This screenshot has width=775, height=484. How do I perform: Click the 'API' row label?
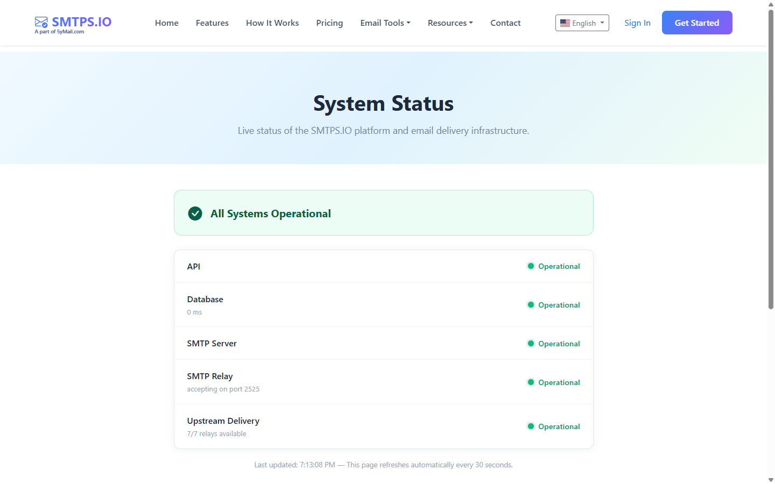pyautogui.click(x=194, y=266)
